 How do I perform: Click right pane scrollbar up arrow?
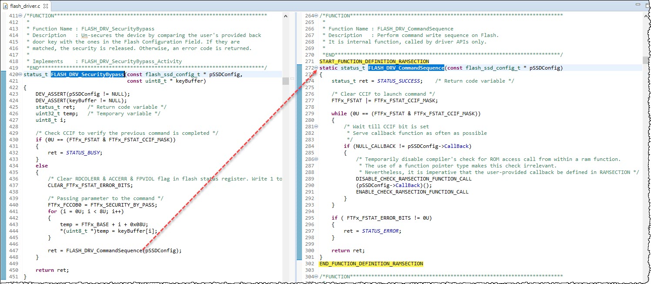click(645, 16)
